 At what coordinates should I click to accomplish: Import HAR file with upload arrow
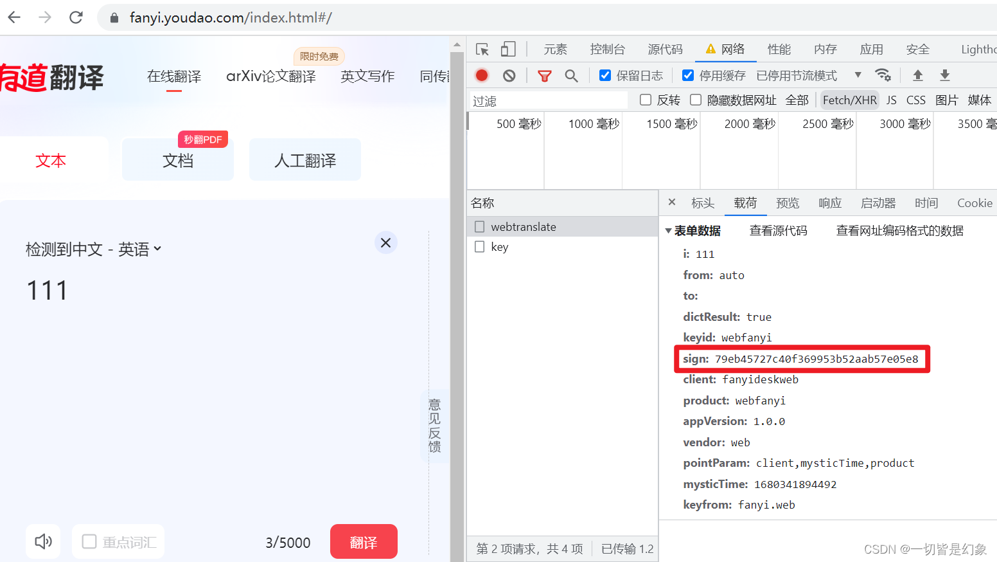pos(918,75)
